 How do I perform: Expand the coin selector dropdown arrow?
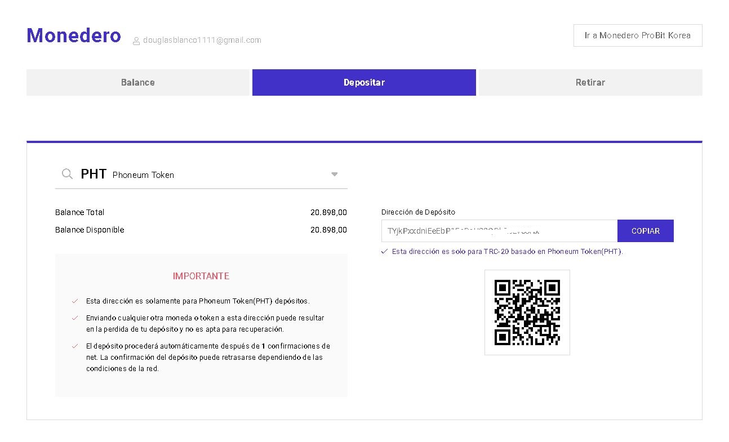334,175
